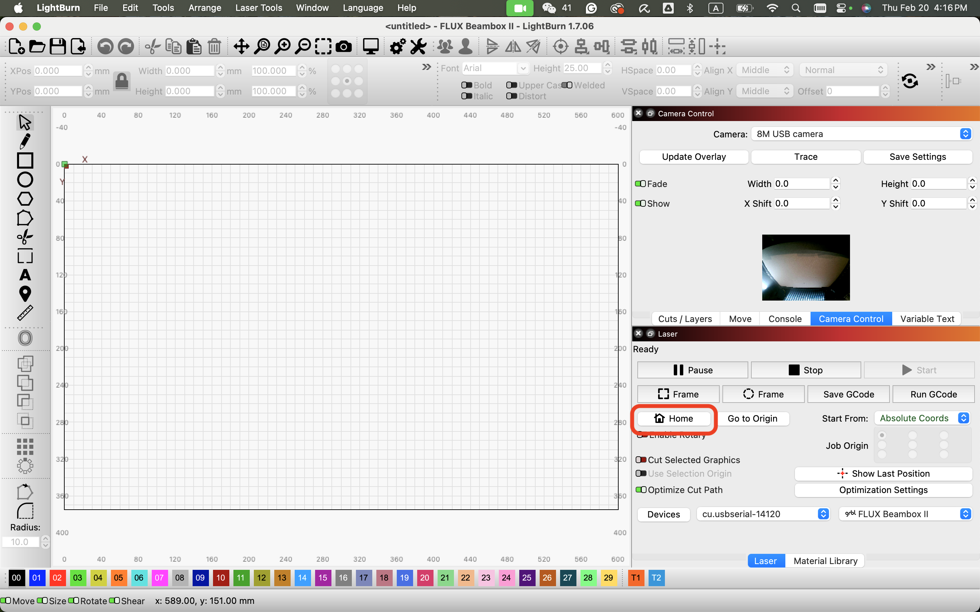This screenshot has width=980, height=612.
Task: Activate the Create Text tool
Action: [x=25, y=275]
